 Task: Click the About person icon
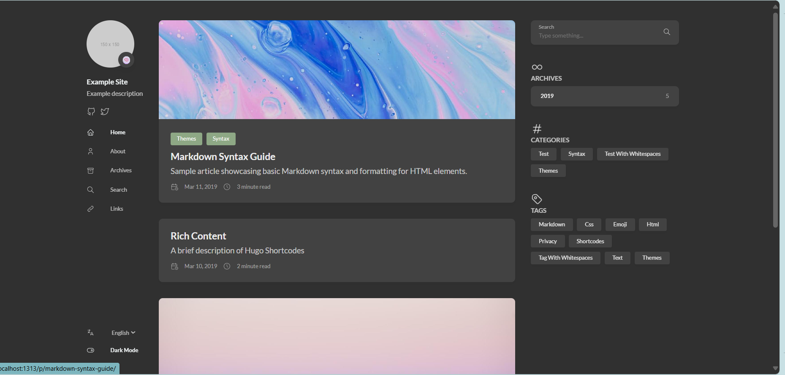[90, 152]
